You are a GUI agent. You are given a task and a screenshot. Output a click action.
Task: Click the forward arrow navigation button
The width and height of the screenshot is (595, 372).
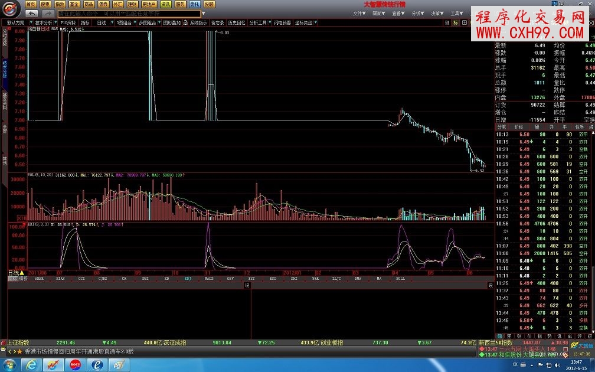click(50, 13)
